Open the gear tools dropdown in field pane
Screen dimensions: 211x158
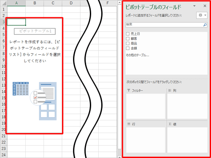tap(202, 15)
